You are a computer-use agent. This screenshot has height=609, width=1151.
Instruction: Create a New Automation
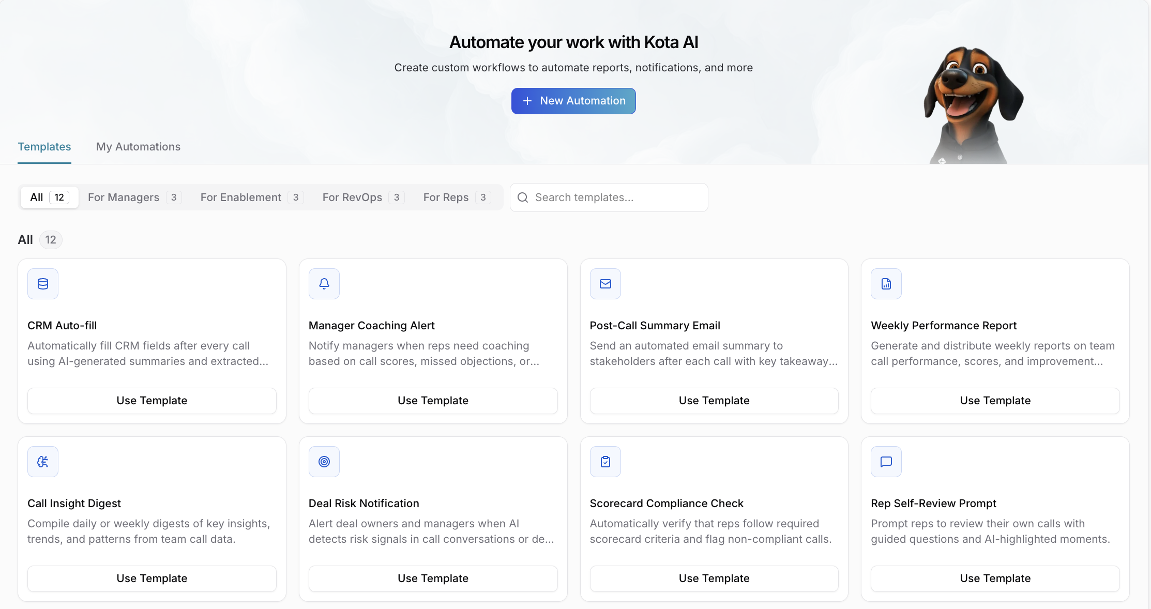pyautogui.click(x=573, y=101)
